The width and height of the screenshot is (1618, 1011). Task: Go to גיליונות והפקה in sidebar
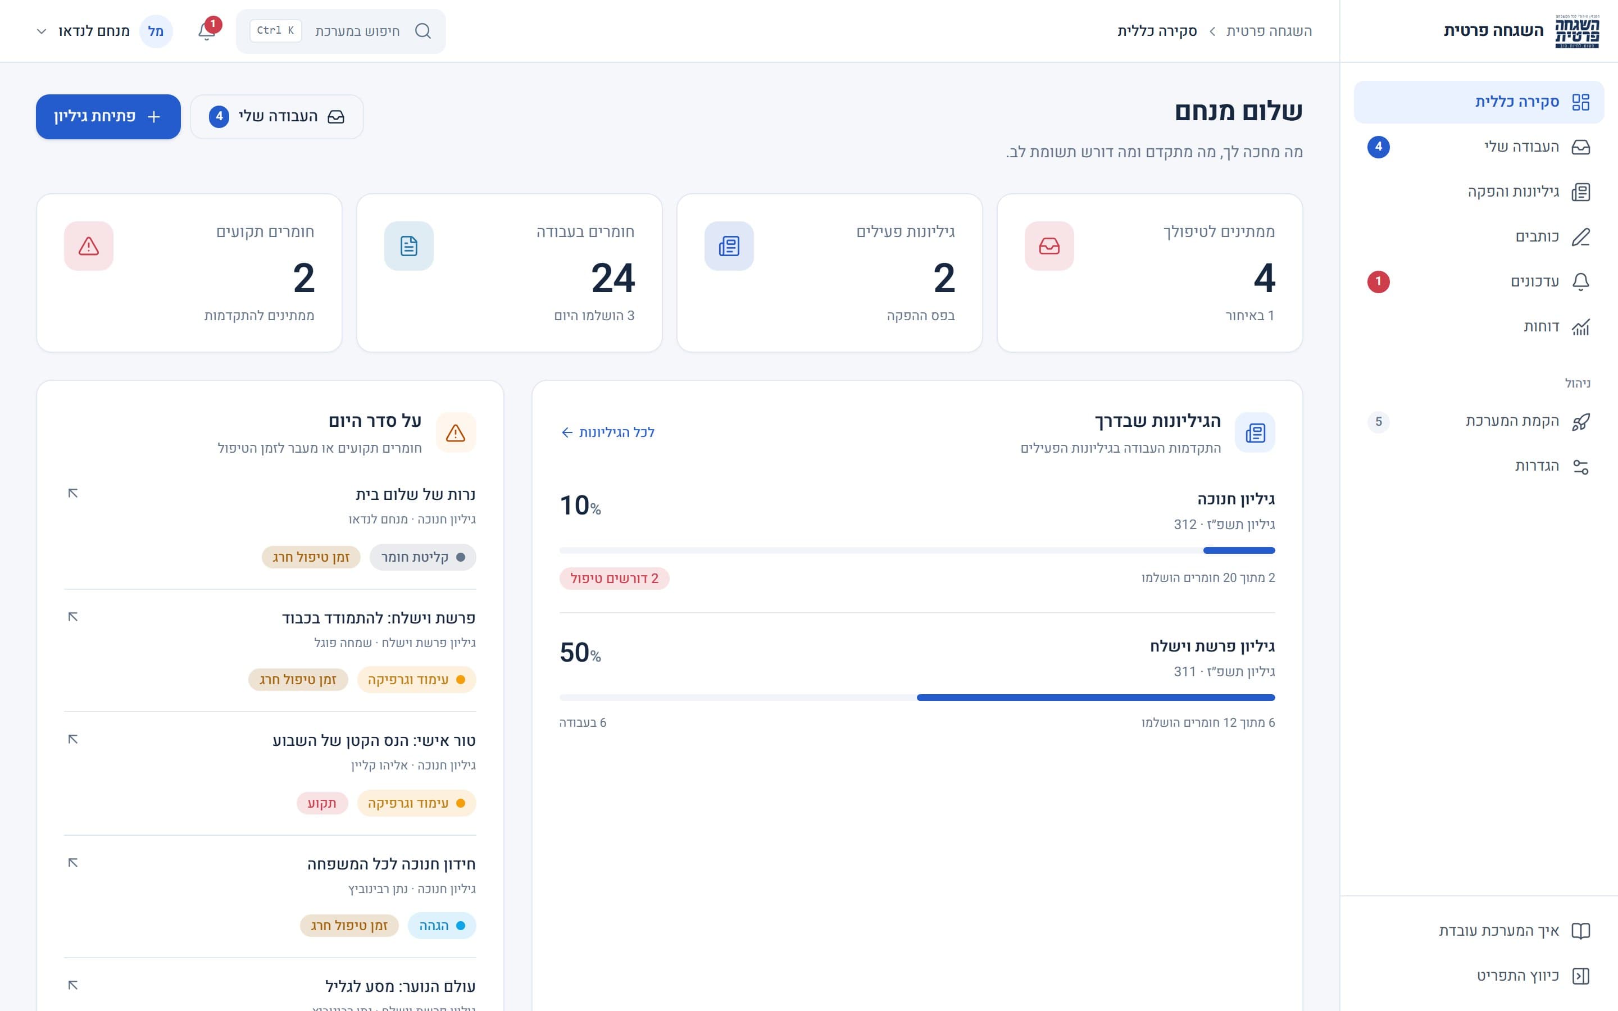click(x=1478, y=192)
